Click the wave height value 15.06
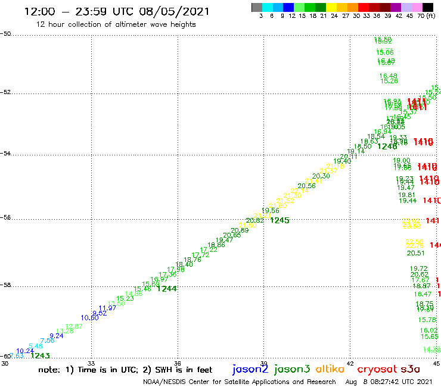Screen dimensions: 441x387 385,52
